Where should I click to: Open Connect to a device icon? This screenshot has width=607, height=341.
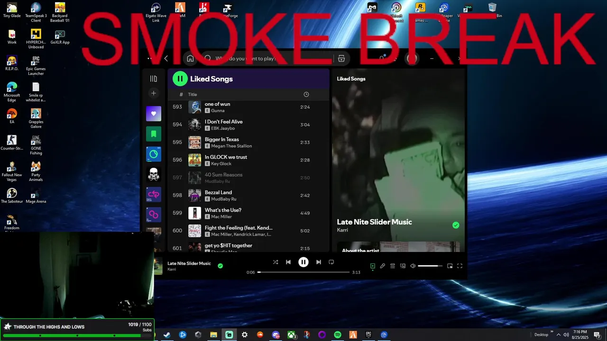(x=403, y=266)
